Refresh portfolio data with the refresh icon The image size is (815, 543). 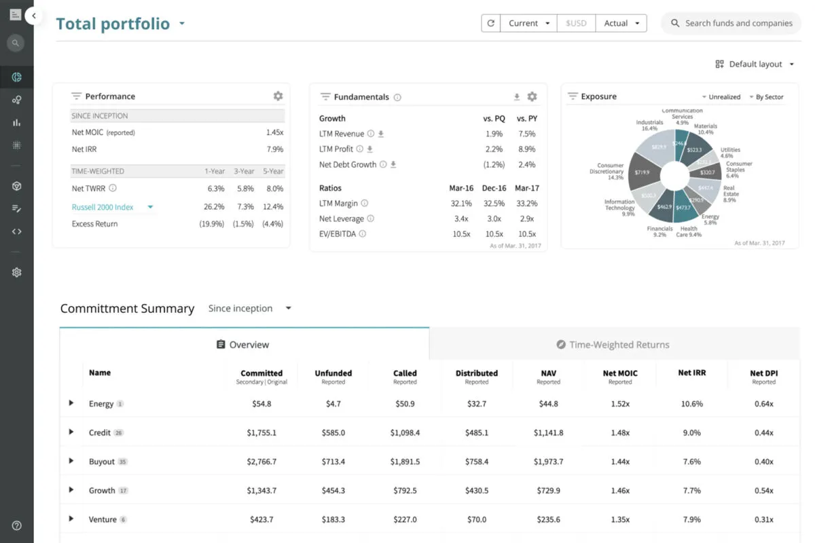coord(490,22)
